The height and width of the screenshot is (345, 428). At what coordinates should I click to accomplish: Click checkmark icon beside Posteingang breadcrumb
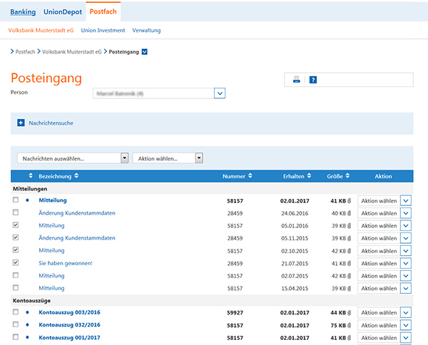tap(145, 52)
